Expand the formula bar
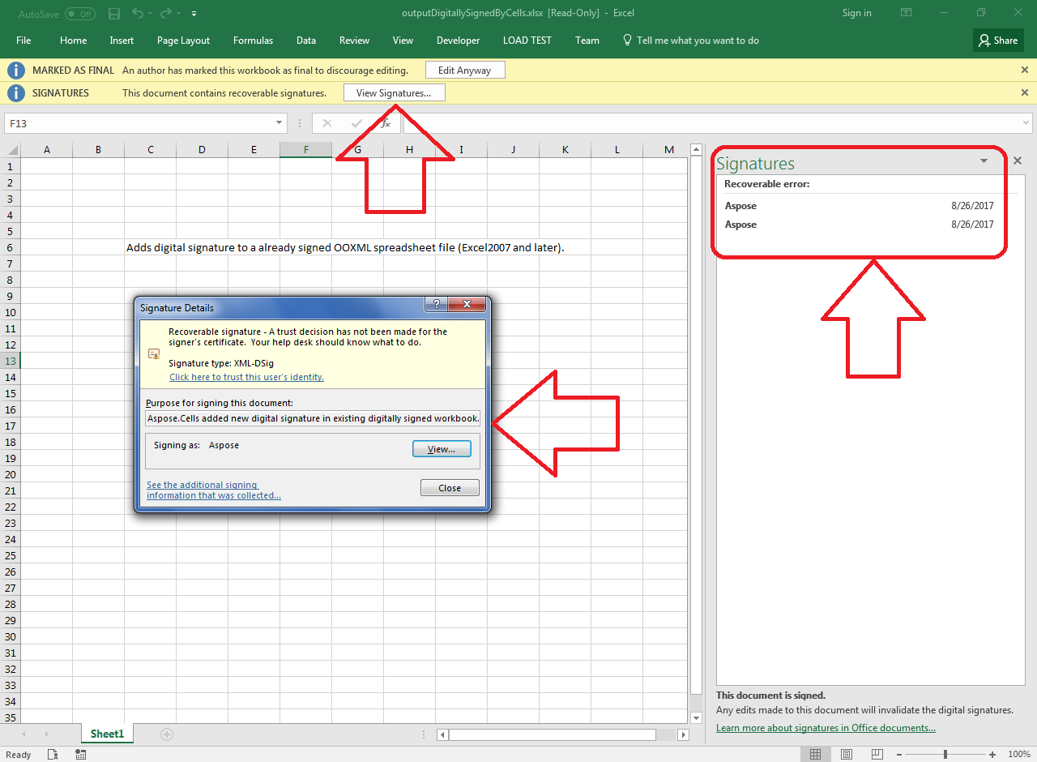Image resolution: width=1037 pixels, height=762 pixels. (x=1026, y=123)
